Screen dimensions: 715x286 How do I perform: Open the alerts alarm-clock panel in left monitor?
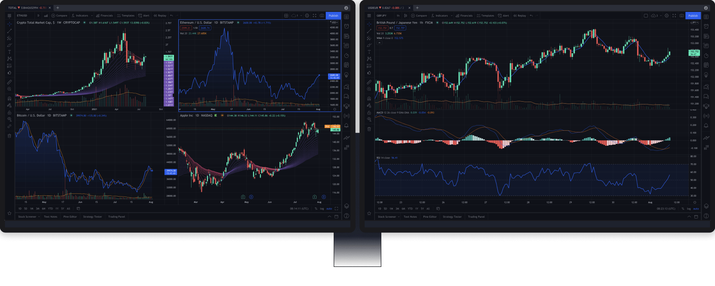coord(346,26)
